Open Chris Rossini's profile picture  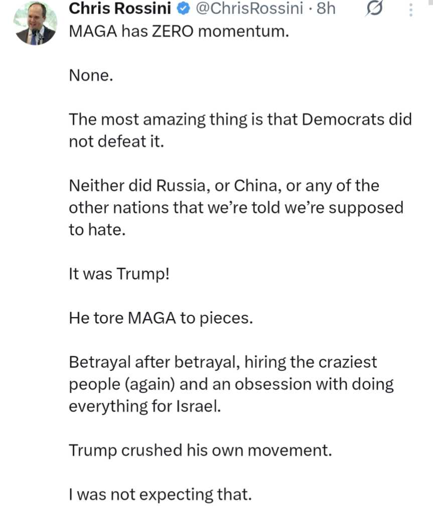pyautogui.click(x=35, y=24)
